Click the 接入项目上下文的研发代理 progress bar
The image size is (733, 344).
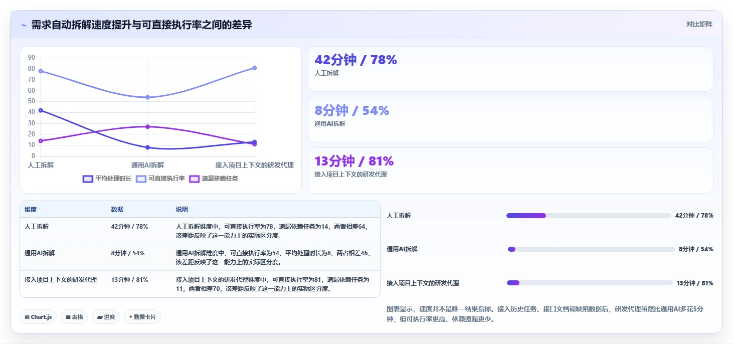(590, 283)
